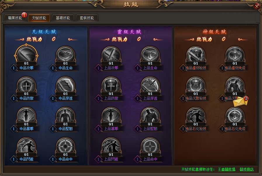The height and width of the screenshot is (176, 262).
Task: Open the 王者競技場 link
Action: coord(227,169)
